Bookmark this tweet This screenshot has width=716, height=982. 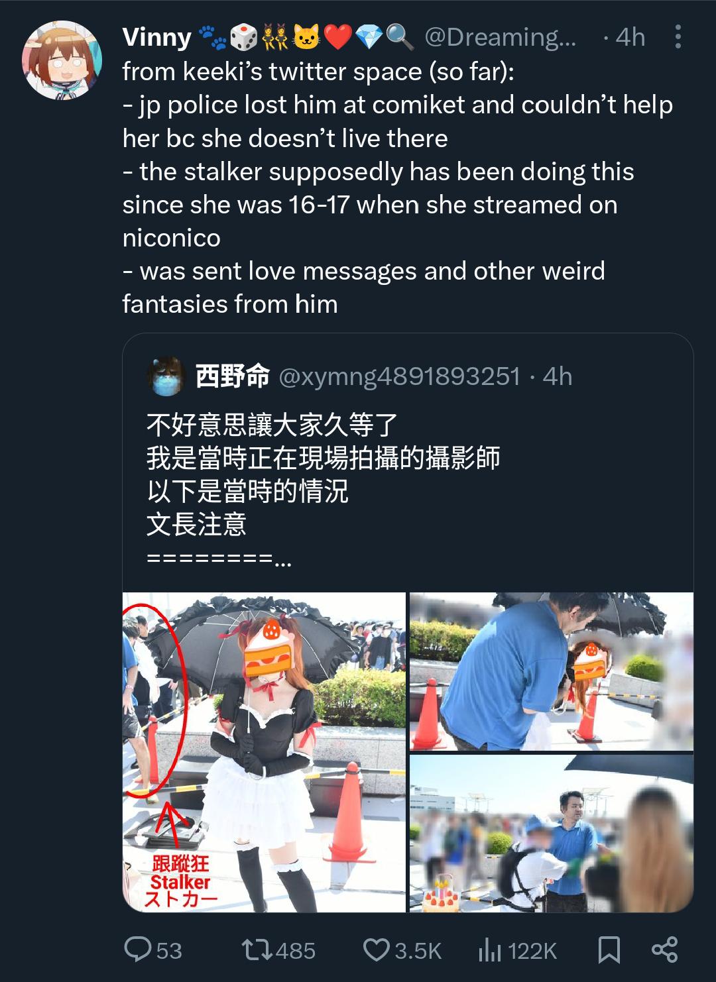609,950
